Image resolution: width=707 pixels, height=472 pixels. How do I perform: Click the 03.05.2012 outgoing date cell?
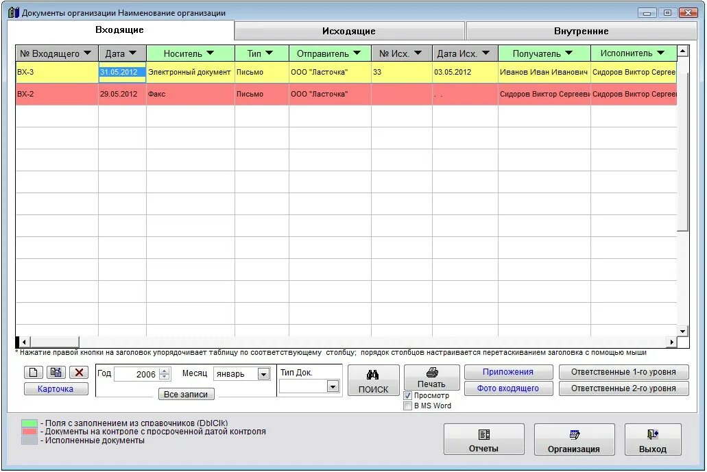(x=466, y=72)
